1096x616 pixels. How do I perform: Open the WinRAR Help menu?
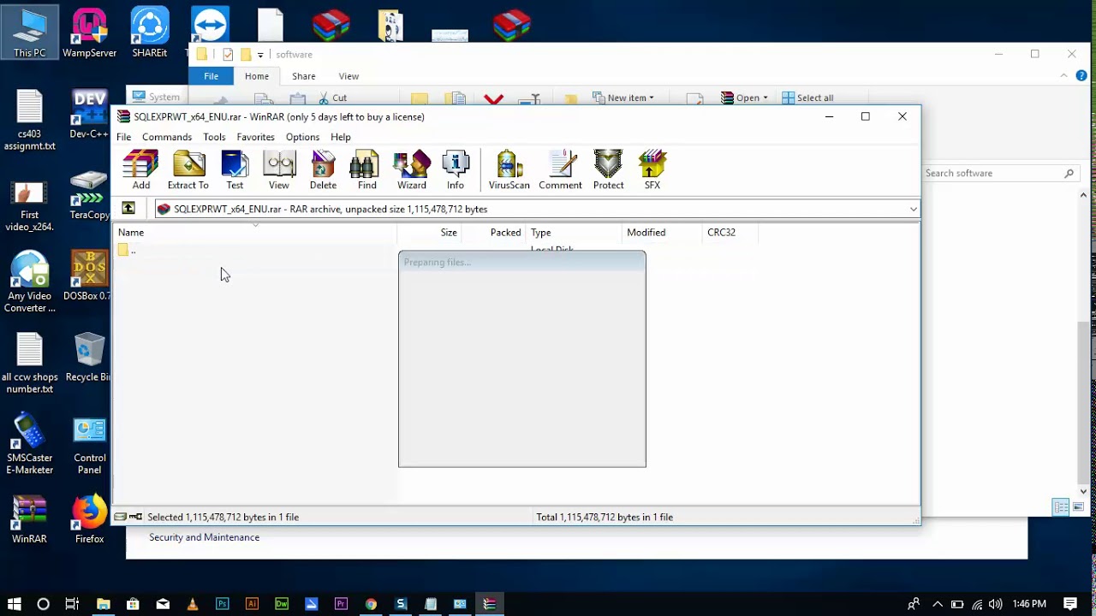[341, 137]
